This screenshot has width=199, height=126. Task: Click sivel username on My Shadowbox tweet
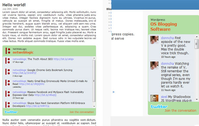[164, 97]
